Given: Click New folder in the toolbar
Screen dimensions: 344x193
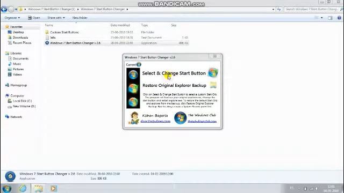Looking at the screenshot, I should click(x=80, y=18).
